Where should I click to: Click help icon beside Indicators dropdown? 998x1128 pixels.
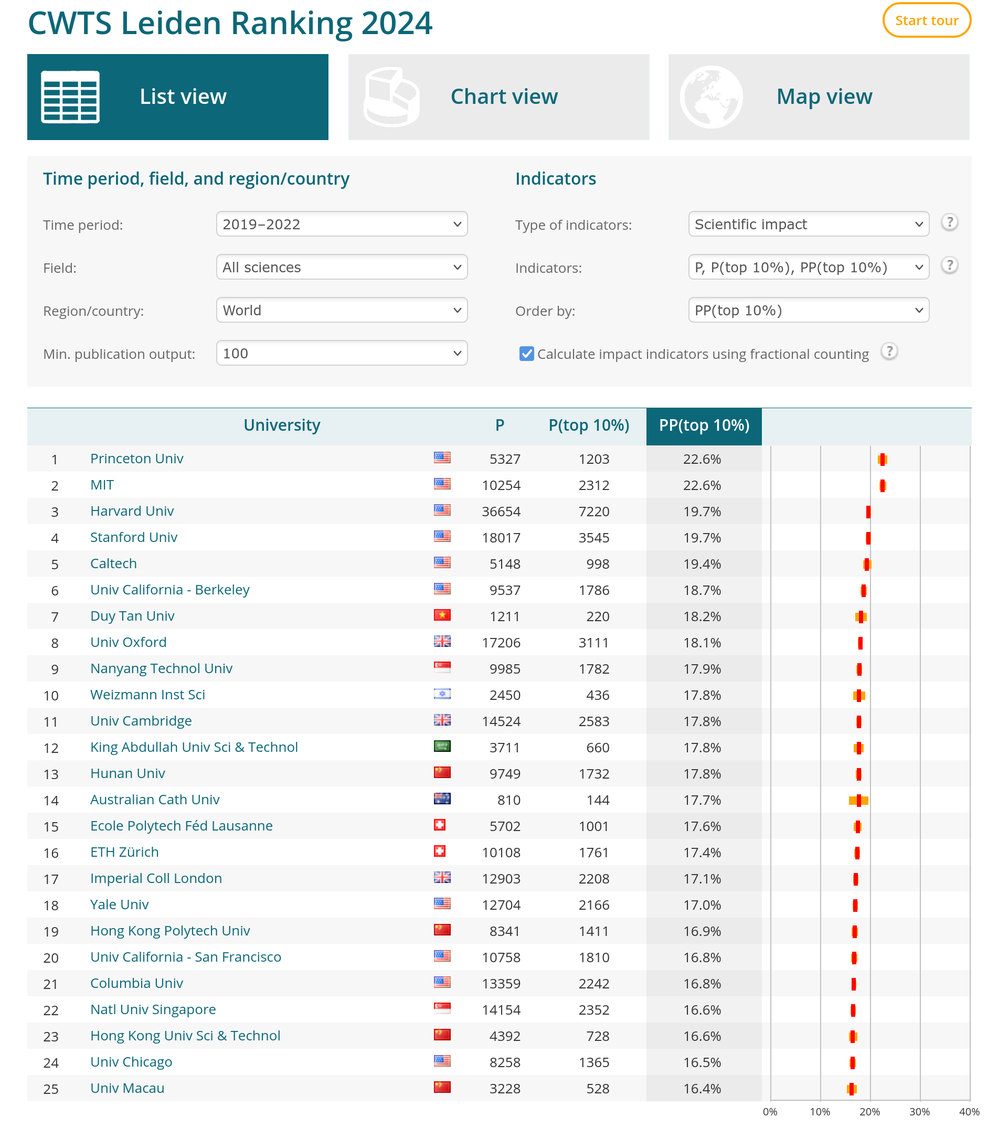[949, 265]
